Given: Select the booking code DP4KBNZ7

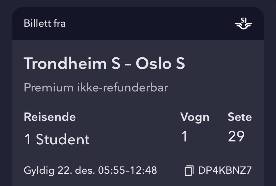Looking at the screenshot, I should (225, 170).
